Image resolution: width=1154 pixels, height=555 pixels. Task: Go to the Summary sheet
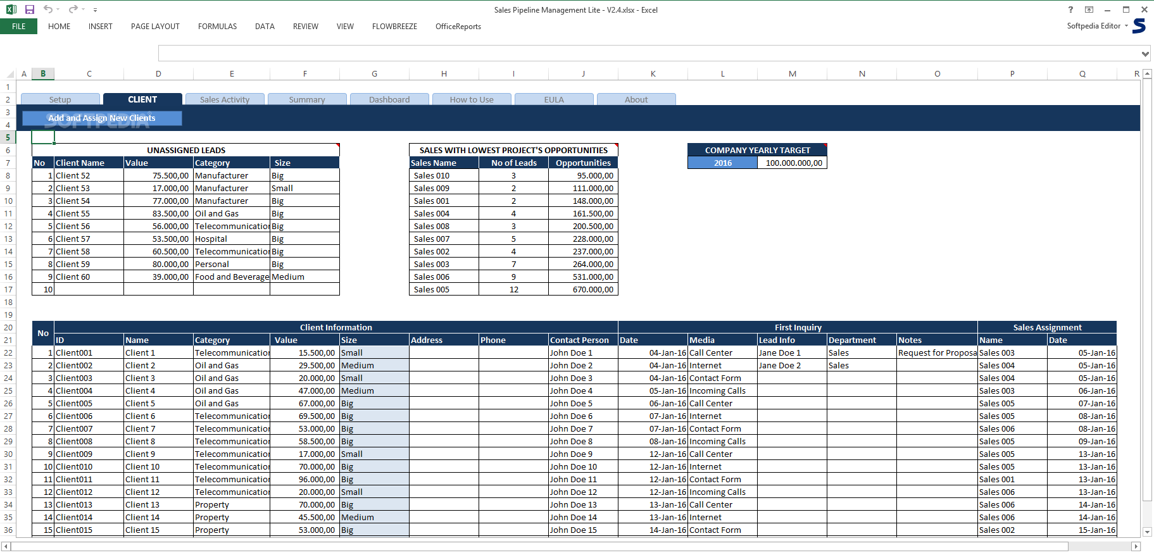click(307, 99)
